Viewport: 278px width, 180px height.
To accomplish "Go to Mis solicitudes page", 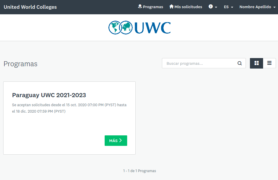I will click(186, 7).
